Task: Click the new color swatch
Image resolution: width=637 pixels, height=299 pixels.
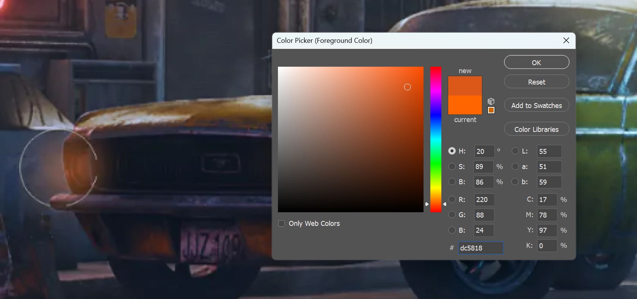Action: coord(465,86)
